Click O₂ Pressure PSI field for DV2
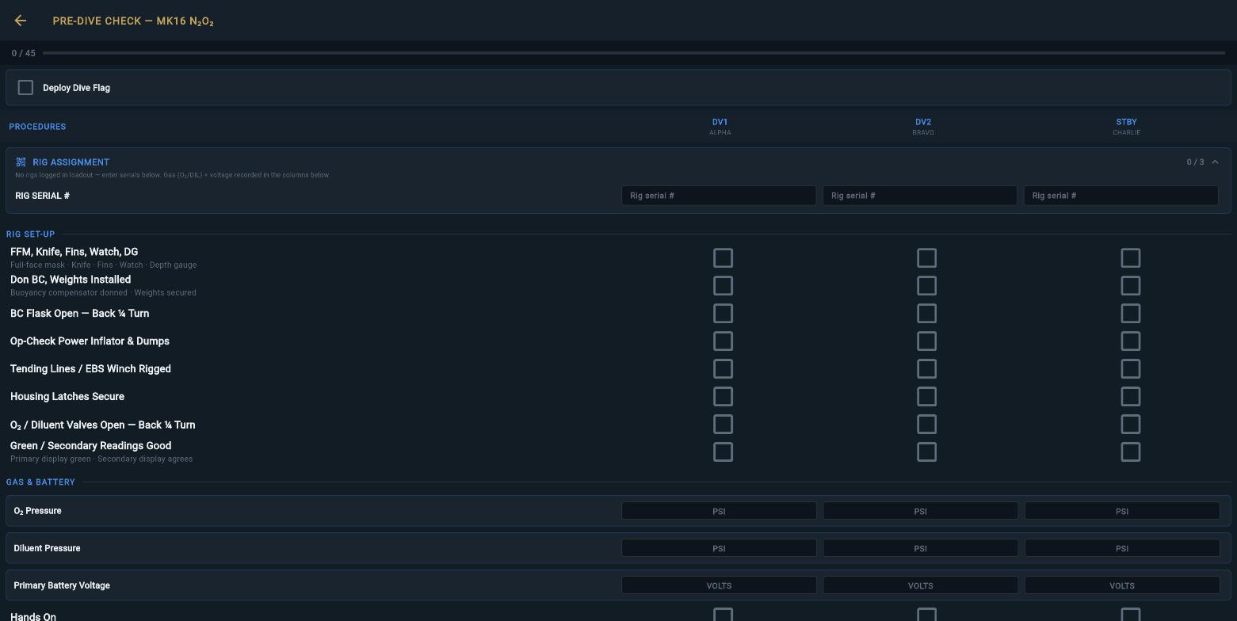Image resolution: width=1237 pixels, height=621 pixels. 920,511
